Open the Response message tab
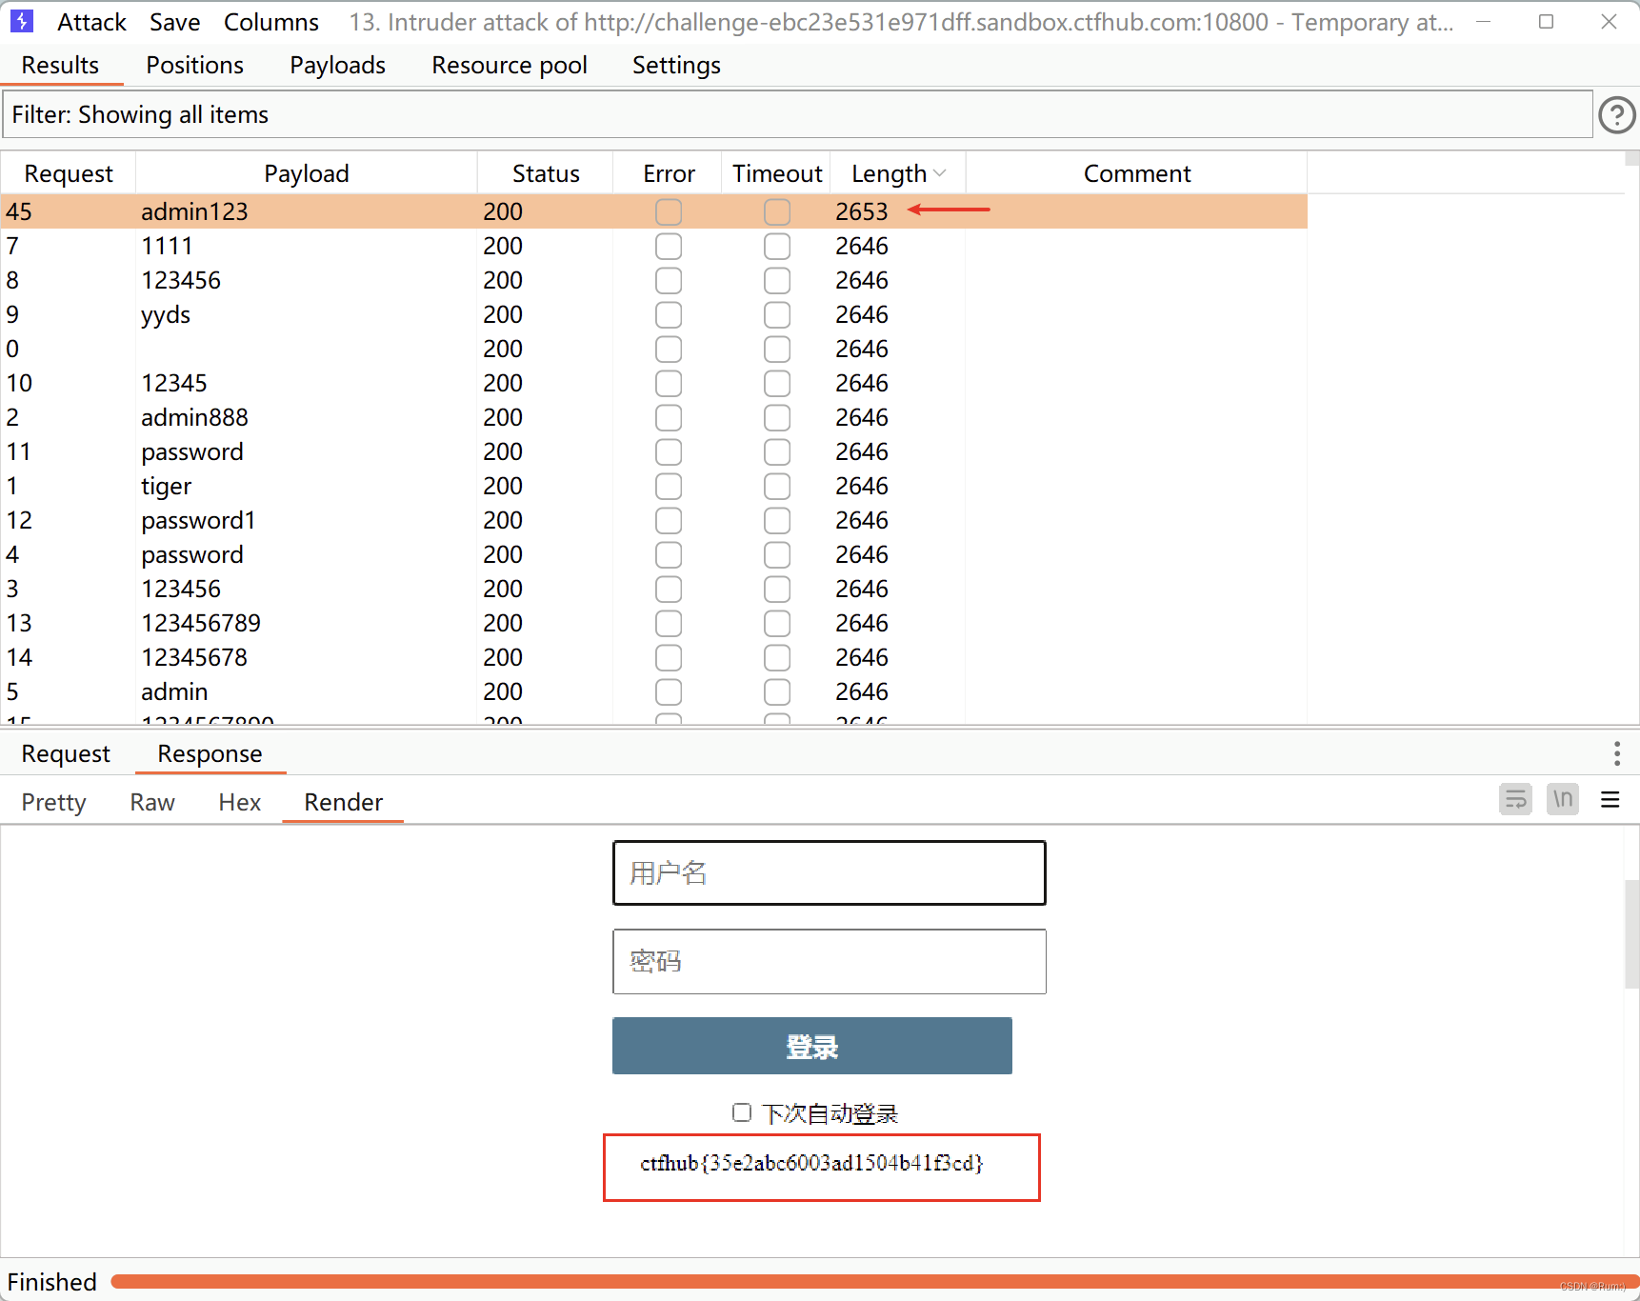Image resolution: width=1640 pixels, height=1301 pixels. pos(210,753)
